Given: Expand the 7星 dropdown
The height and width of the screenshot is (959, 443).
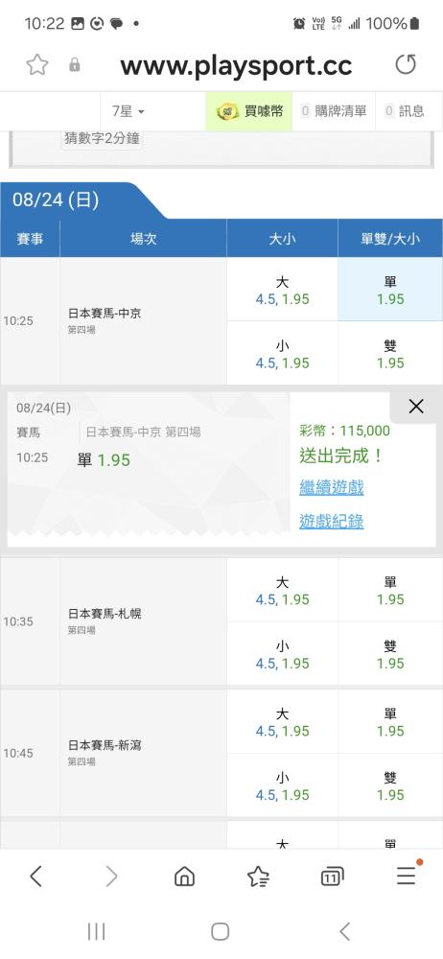Looking at the screenshot, I should point(128,111).
